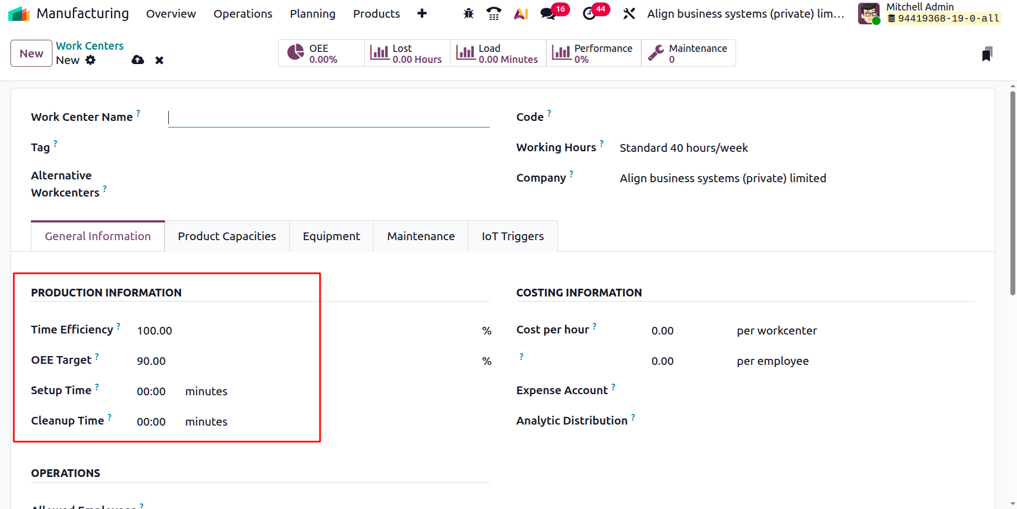1017x509 pixels.
Task: Switch to the Product Capacities tab
Action: click(227, 236)
